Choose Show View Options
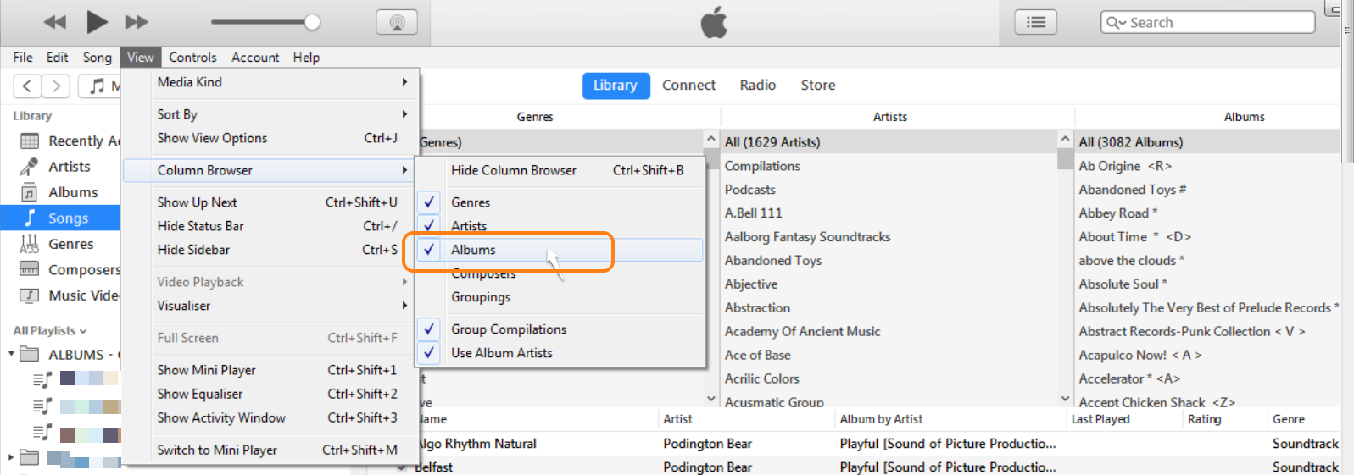Screen dimensions: 1354x475 pos(271,138)
